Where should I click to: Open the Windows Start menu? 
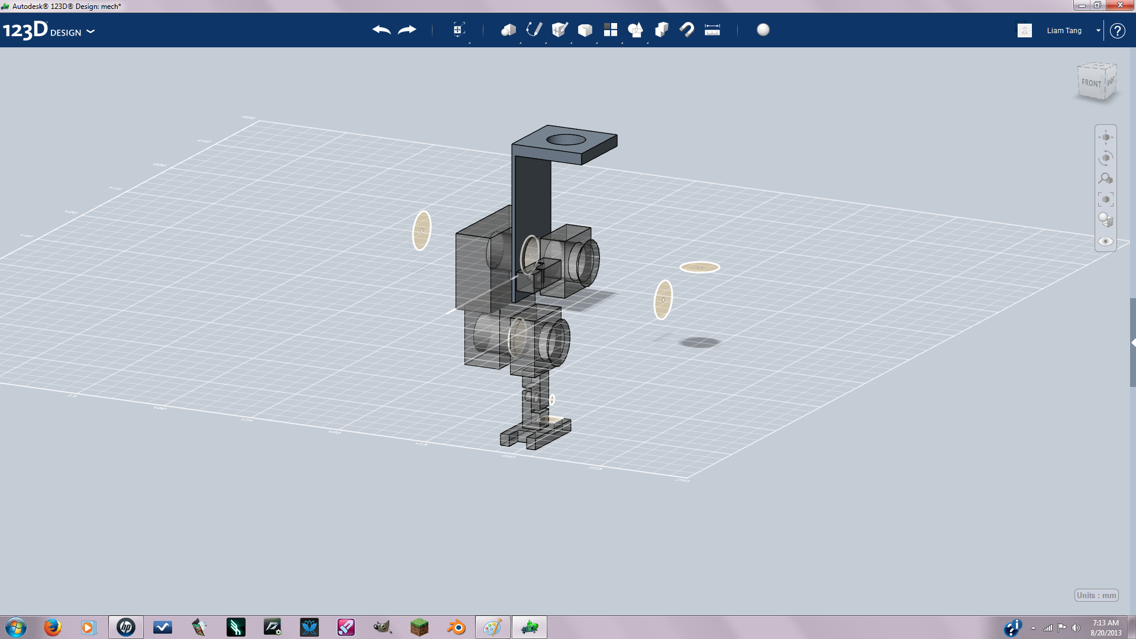coord(16,627)
